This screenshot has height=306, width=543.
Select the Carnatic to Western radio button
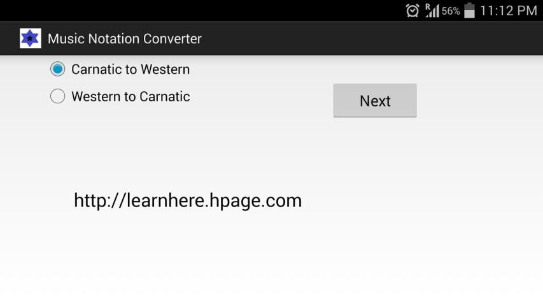tap(57, 69)
